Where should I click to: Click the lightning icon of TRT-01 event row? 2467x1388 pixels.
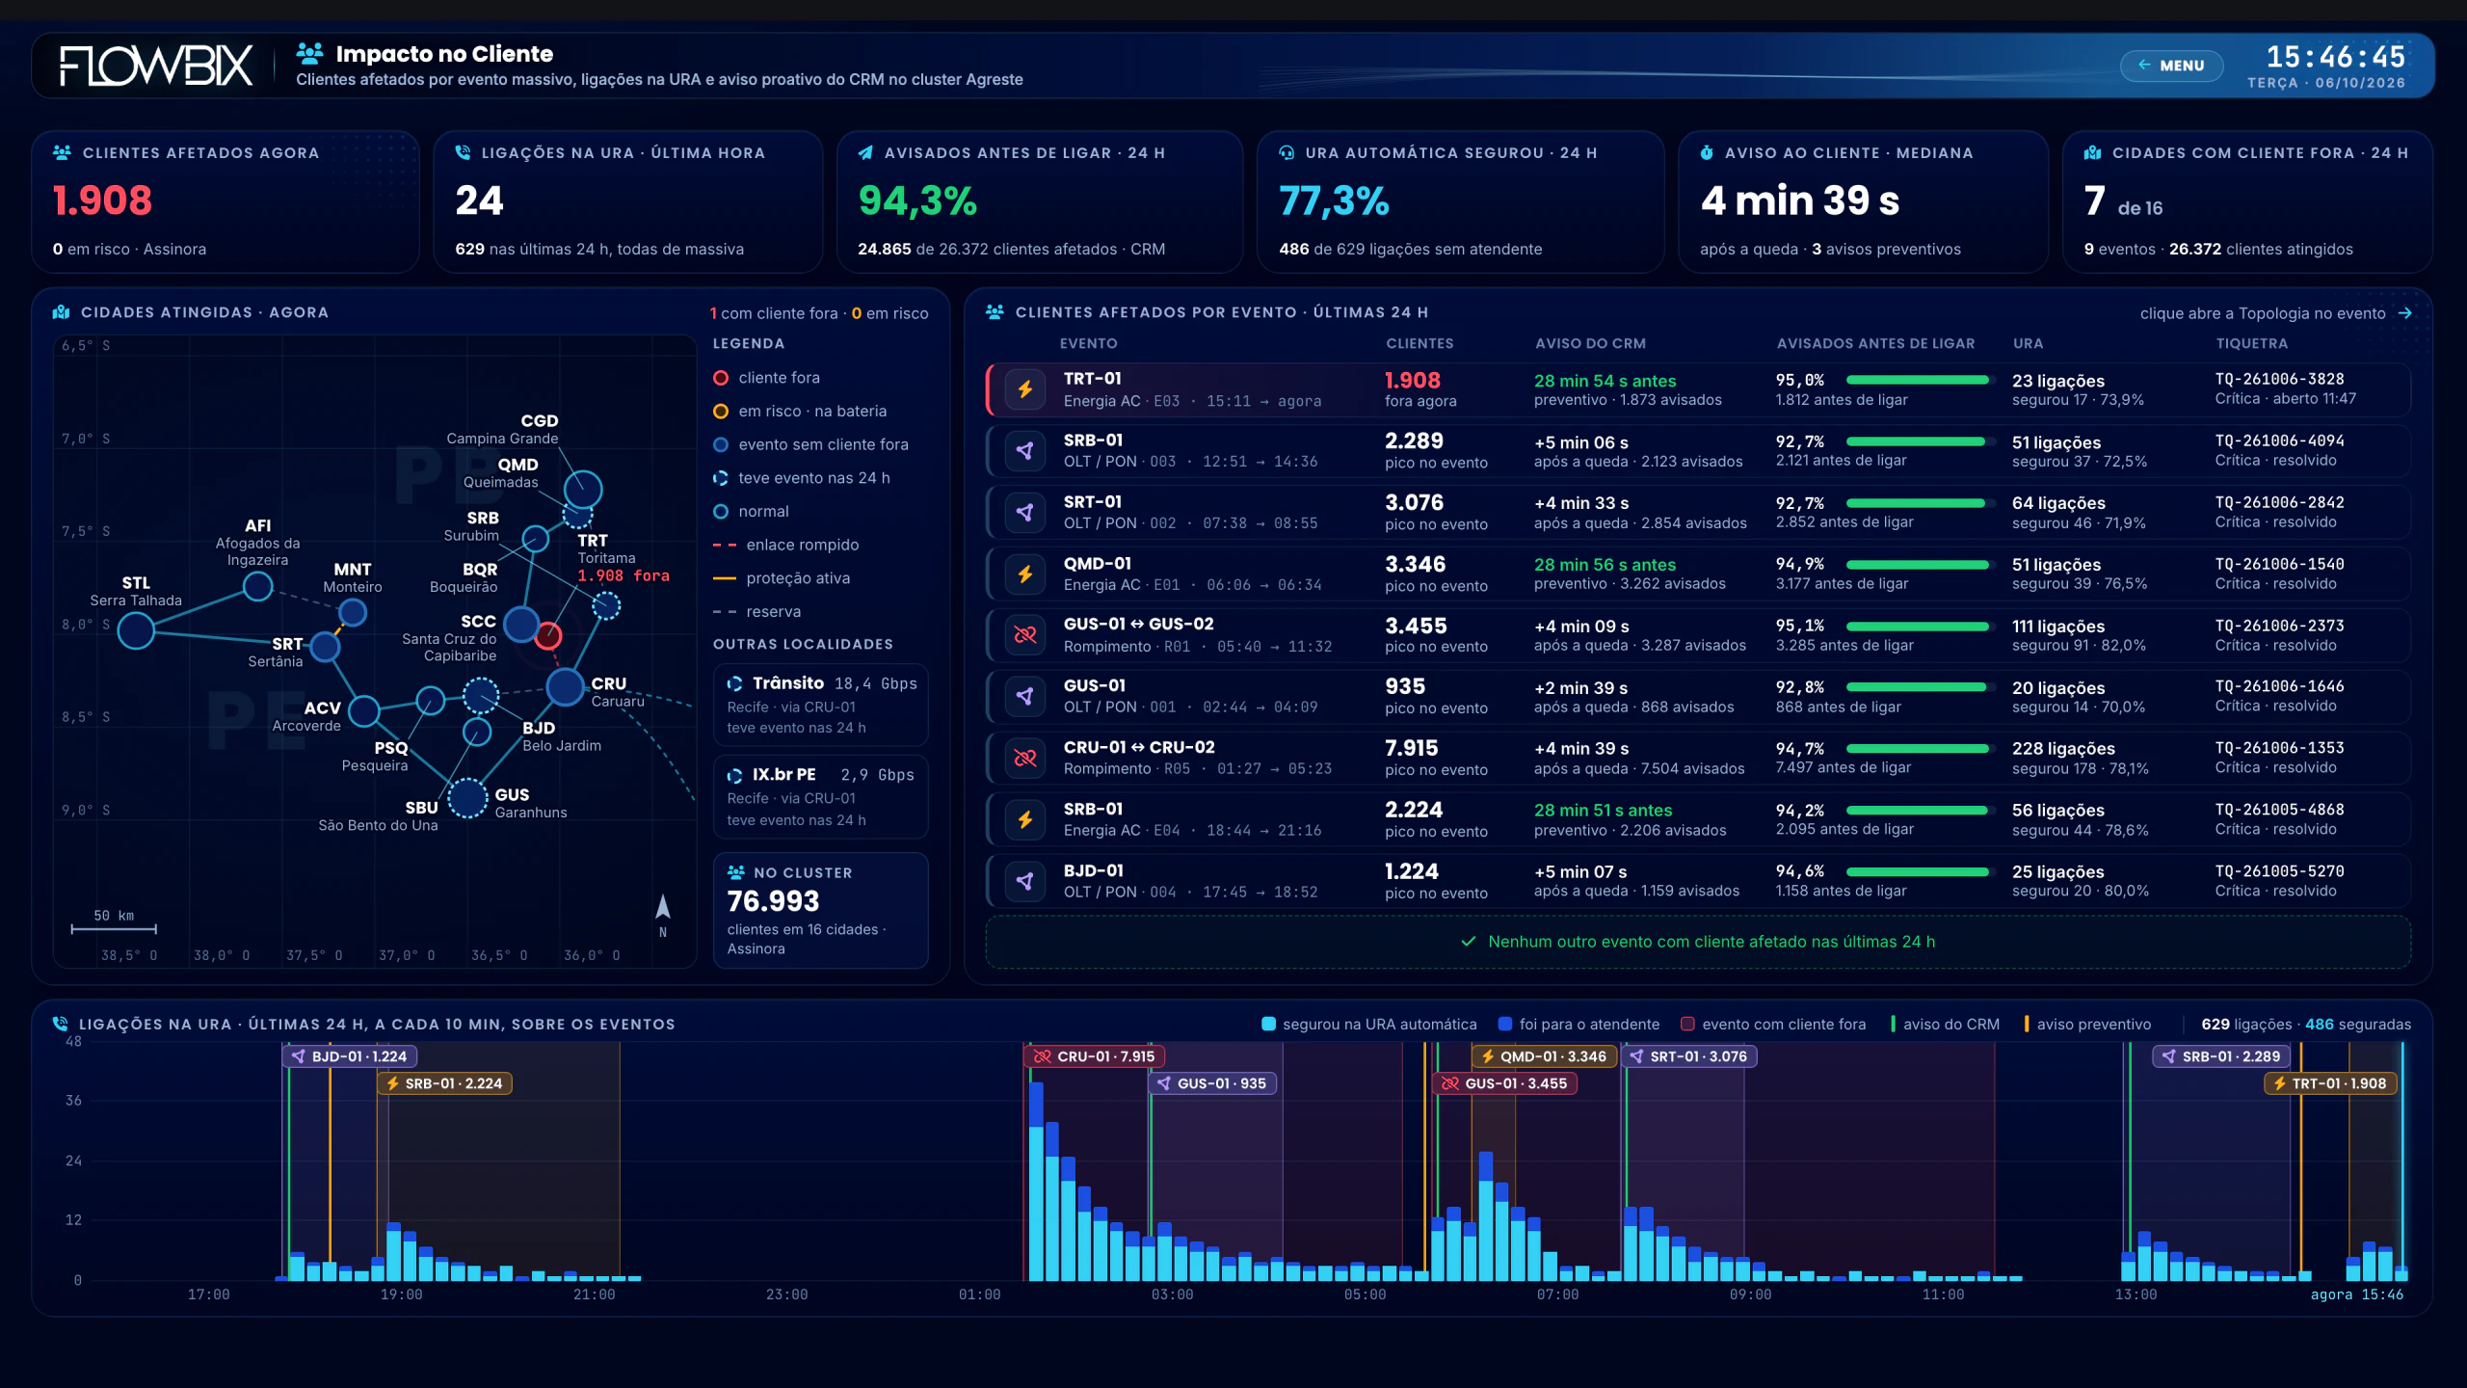[x=1025, y=389]
